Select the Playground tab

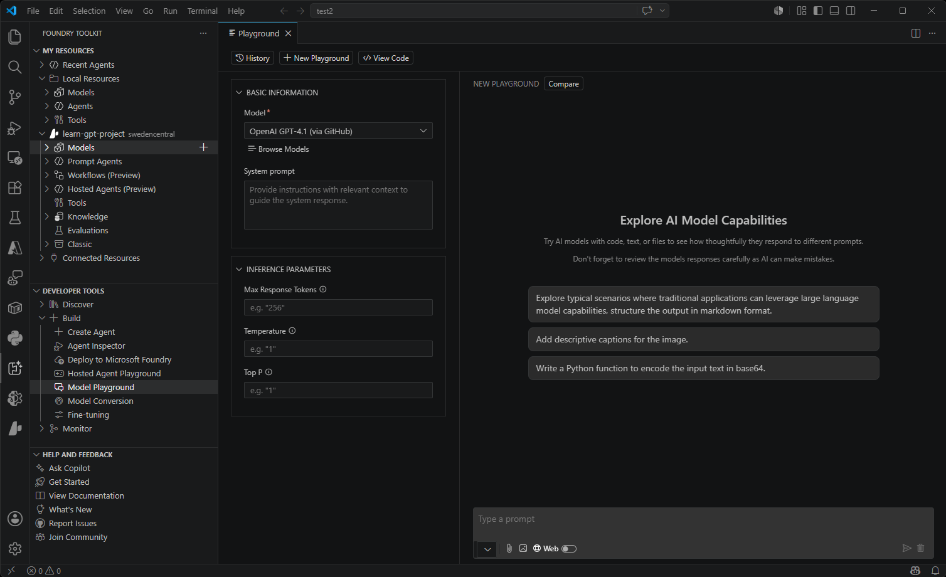pyautogui.click(x=258, y=33)
